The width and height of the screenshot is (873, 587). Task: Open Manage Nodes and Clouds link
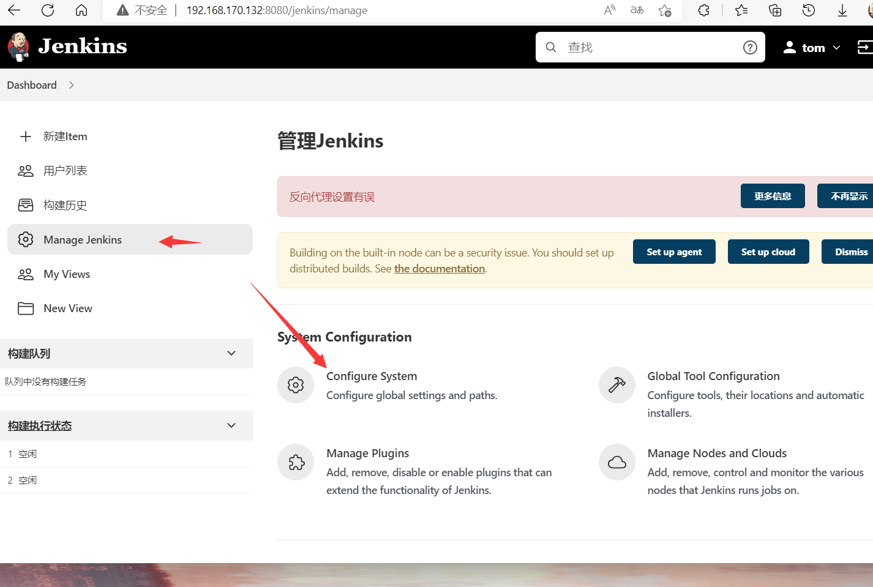(x=717, y=453)
